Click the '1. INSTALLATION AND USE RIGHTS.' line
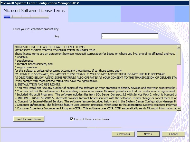Viewport: 190px width, 142px height. tap(37, 84)
